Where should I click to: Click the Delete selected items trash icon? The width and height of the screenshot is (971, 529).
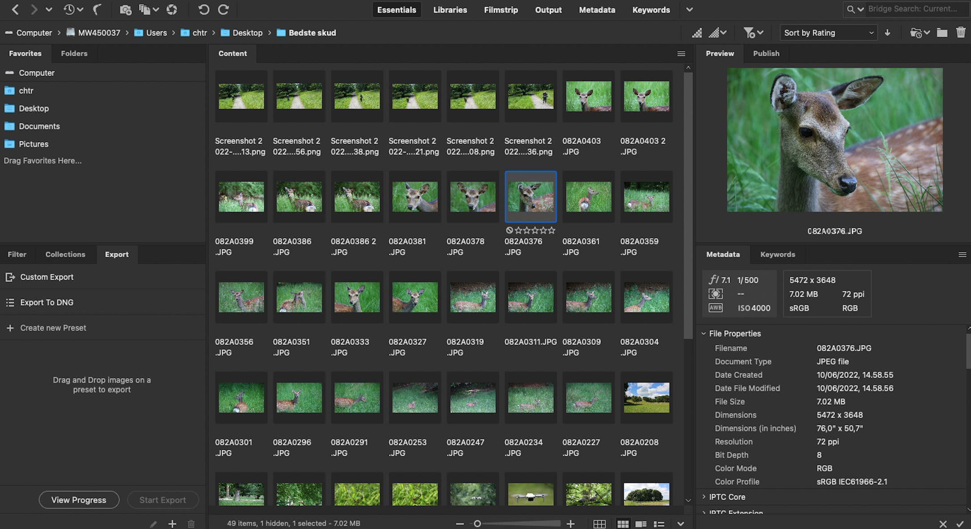point(961,33)
